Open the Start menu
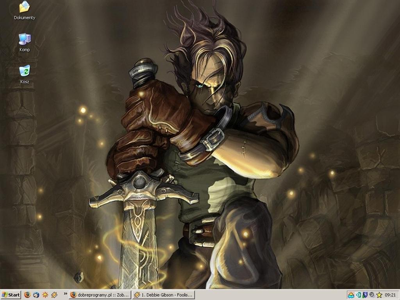This screenshot has height=300, width=400. [x=11, y=295]
